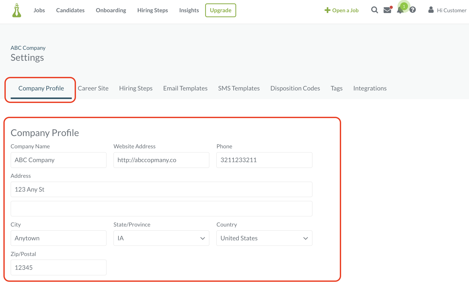The height and width of the screenshot is (287, 469).
Task: Click the Address field with 123 Any St
Action: point(161,190)
